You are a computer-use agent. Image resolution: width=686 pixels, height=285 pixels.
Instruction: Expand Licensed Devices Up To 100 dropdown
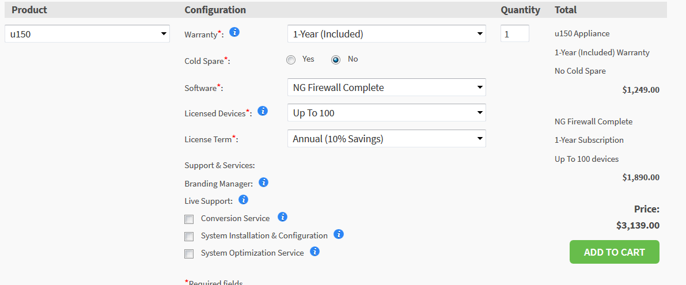click(386, 113)
